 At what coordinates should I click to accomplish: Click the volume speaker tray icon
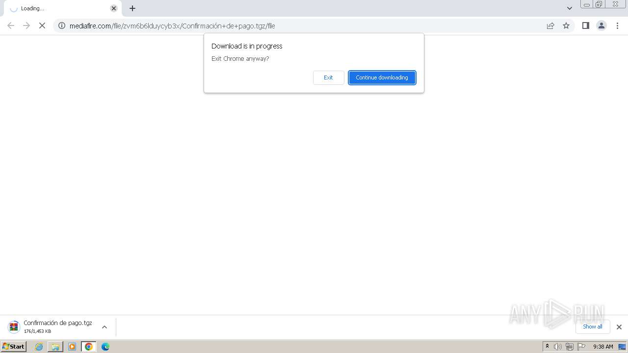[x=558, y=347]
